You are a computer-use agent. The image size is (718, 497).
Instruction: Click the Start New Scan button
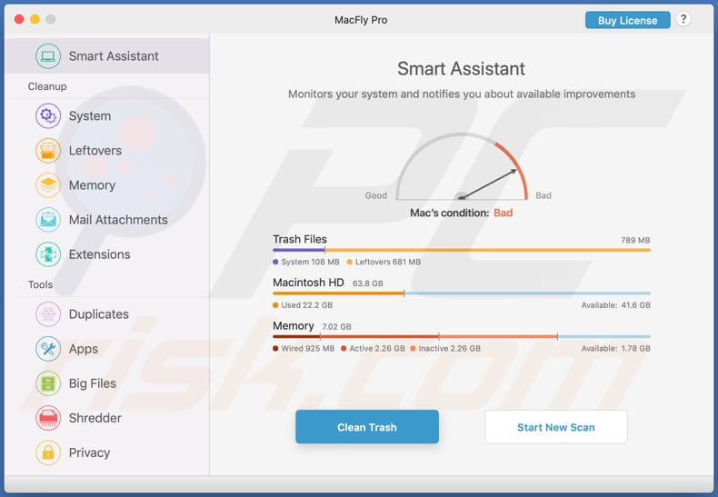point(555,427)
